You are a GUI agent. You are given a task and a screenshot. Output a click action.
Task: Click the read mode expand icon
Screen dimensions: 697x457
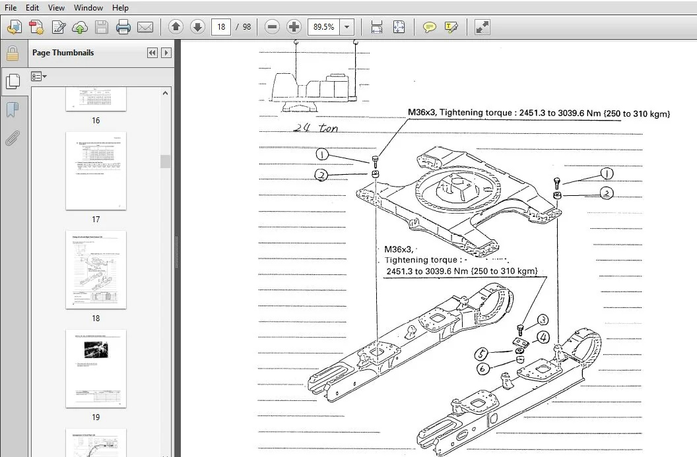pyautogui.click(x=482, y=27)
